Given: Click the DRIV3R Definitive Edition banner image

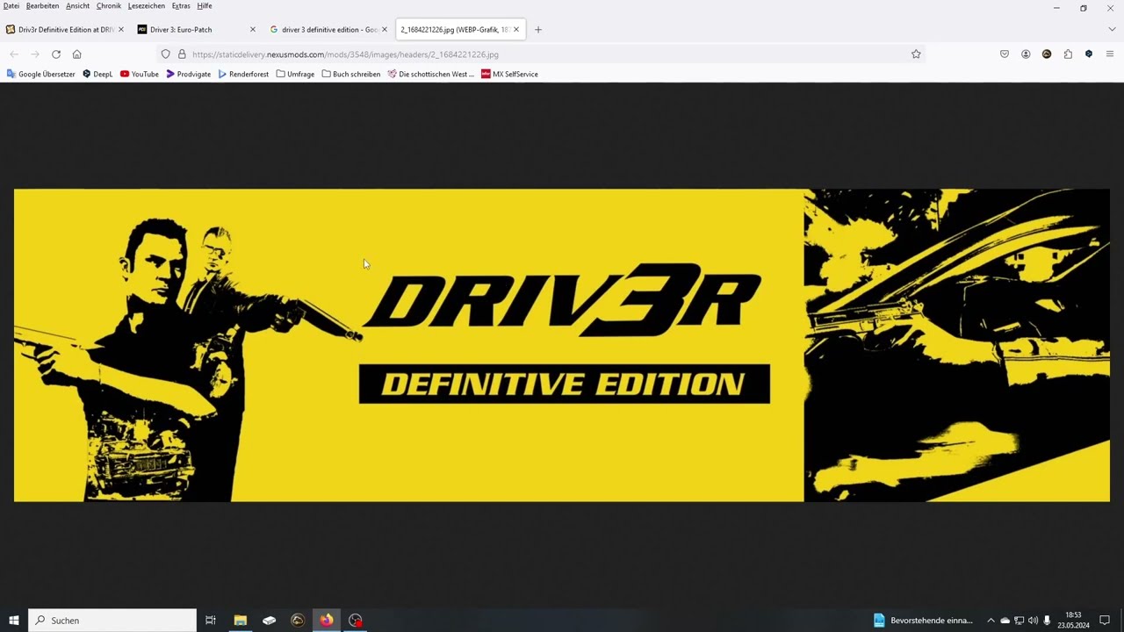Looking at the screenshot, I should 562,345.
